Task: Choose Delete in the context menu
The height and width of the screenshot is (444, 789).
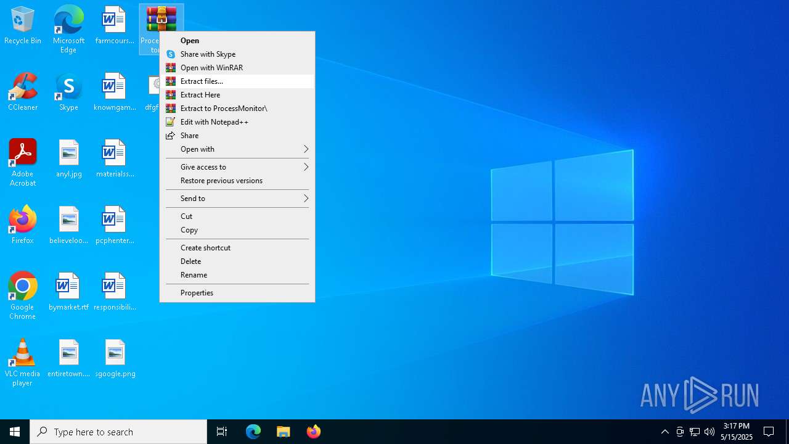Action: pyautogui.click(x=237, y=261)
